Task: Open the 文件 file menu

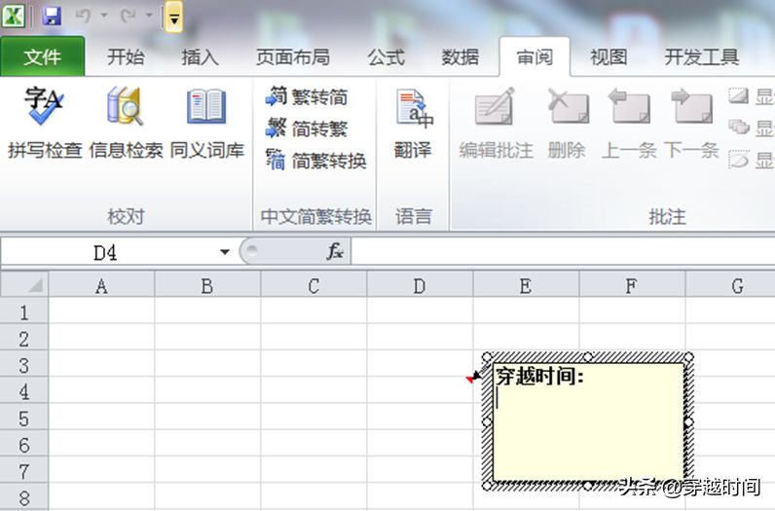Action: 43,56
